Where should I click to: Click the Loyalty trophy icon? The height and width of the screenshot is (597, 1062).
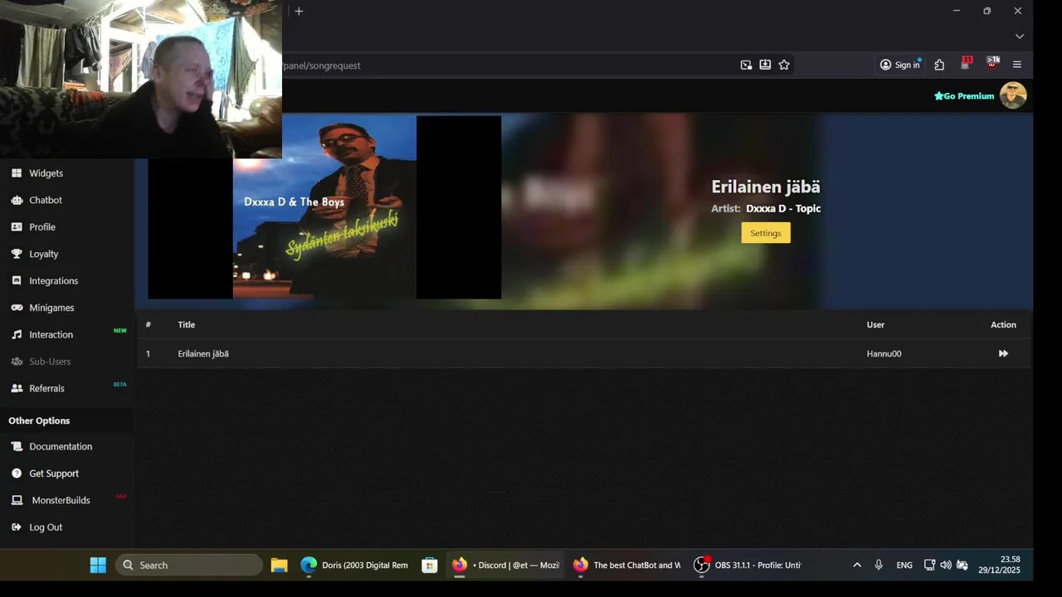tap(17, 254)
